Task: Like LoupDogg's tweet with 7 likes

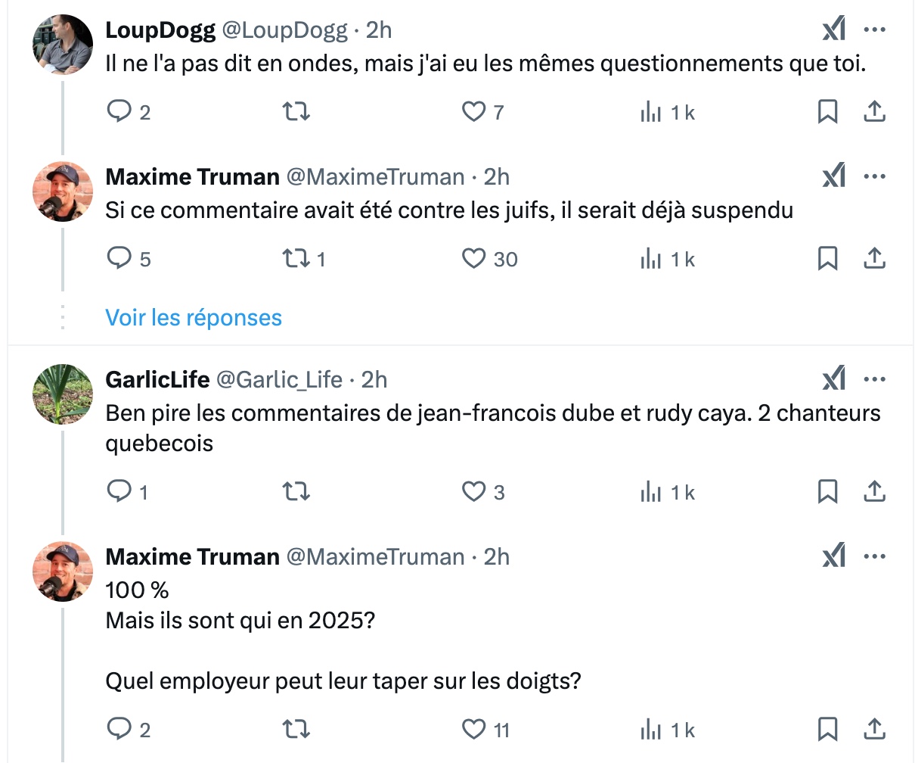Action: pos(473,112)
